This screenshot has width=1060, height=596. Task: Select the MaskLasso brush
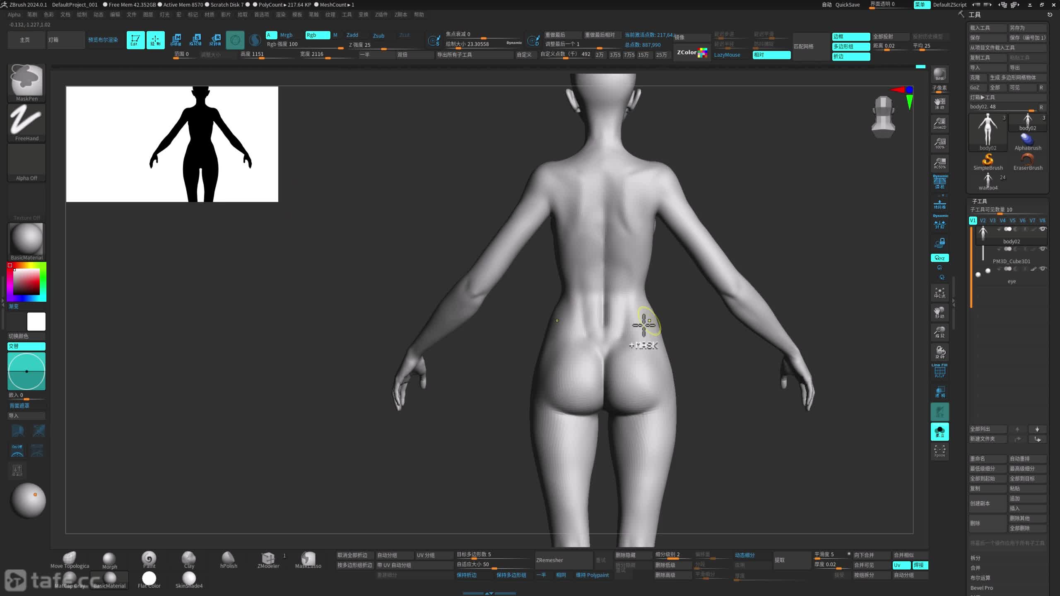coord(308,560)
